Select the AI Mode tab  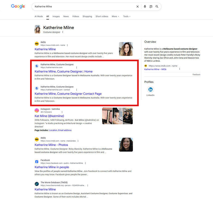39,17
